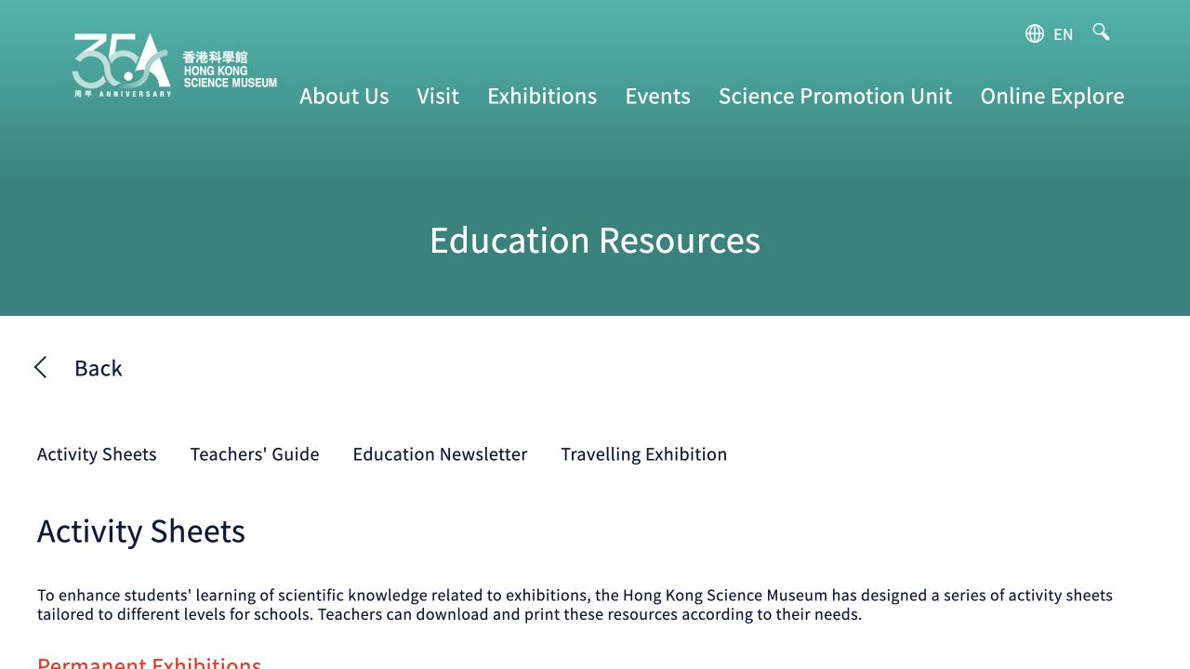Select the Activity Sheets tab
Image resolution: width=1190 pixels, height=669 pixels.
click(x=97, y=454)
